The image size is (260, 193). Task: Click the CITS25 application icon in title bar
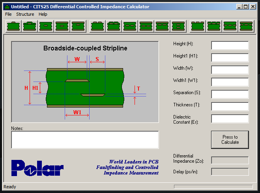(x=7, y=7)
